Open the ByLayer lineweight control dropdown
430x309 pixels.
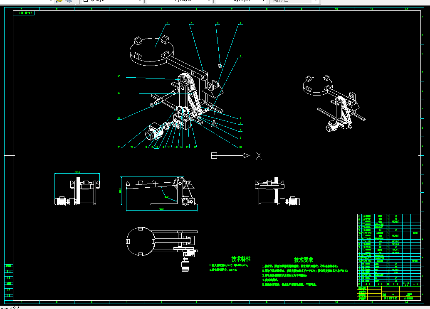(x=241, y=1)
